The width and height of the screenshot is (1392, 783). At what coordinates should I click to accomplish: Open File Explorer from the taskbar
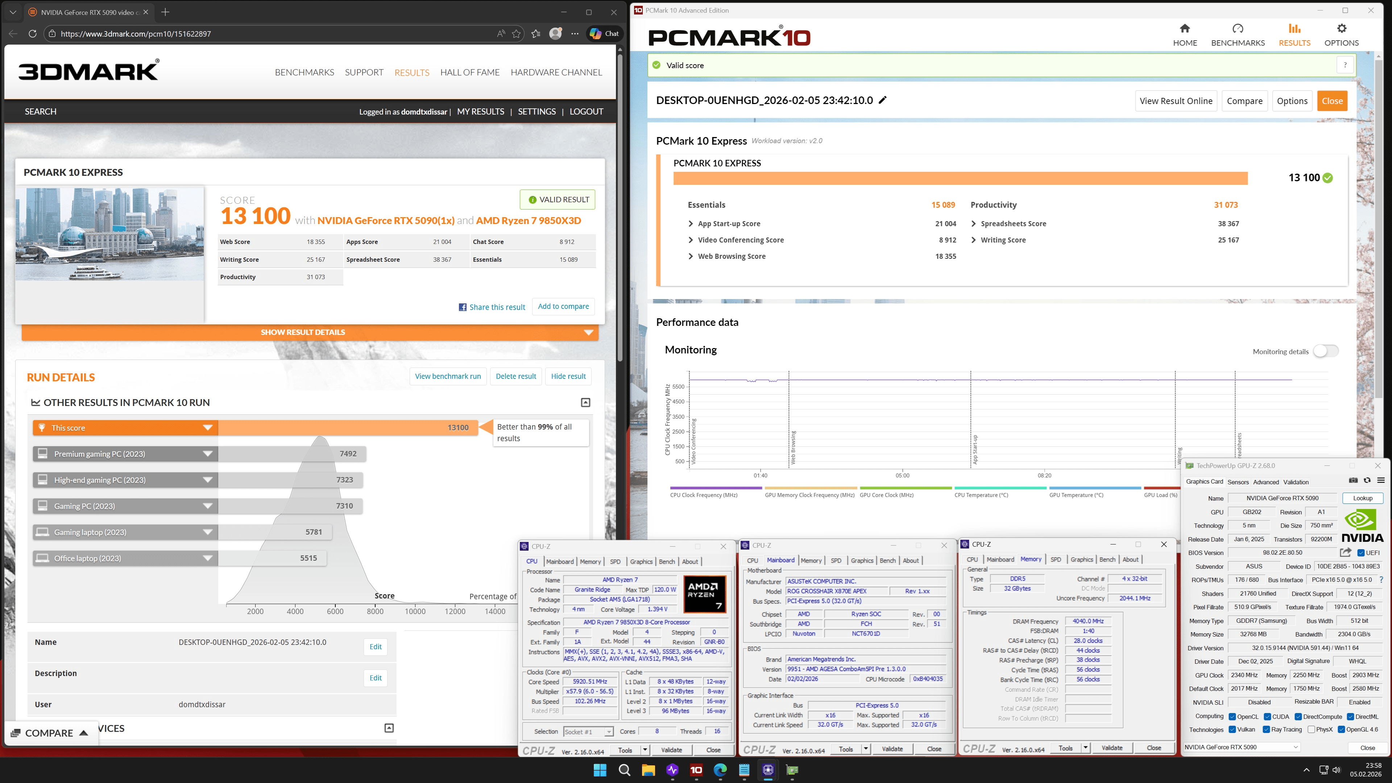tap(648, 770)
